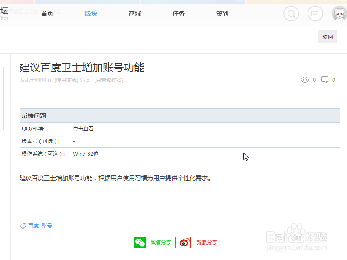Open the message envelope icon
This screenshot has height=260, width=347.
pos(315,13)
